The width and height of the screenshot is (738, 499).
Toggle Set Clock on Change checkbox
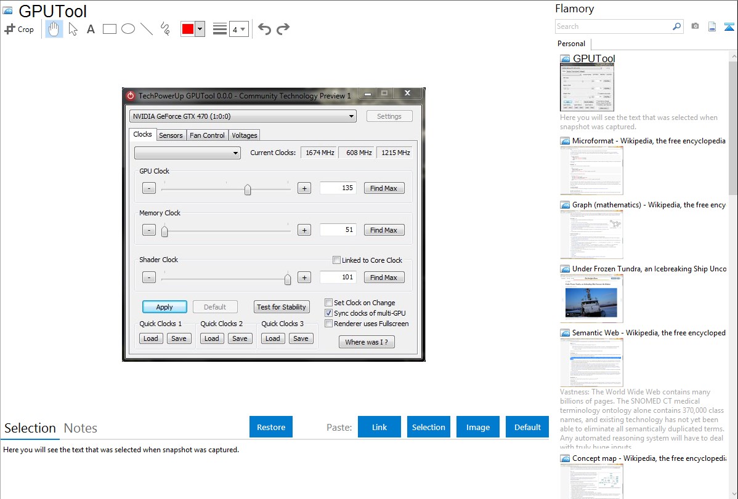point(329,303)
